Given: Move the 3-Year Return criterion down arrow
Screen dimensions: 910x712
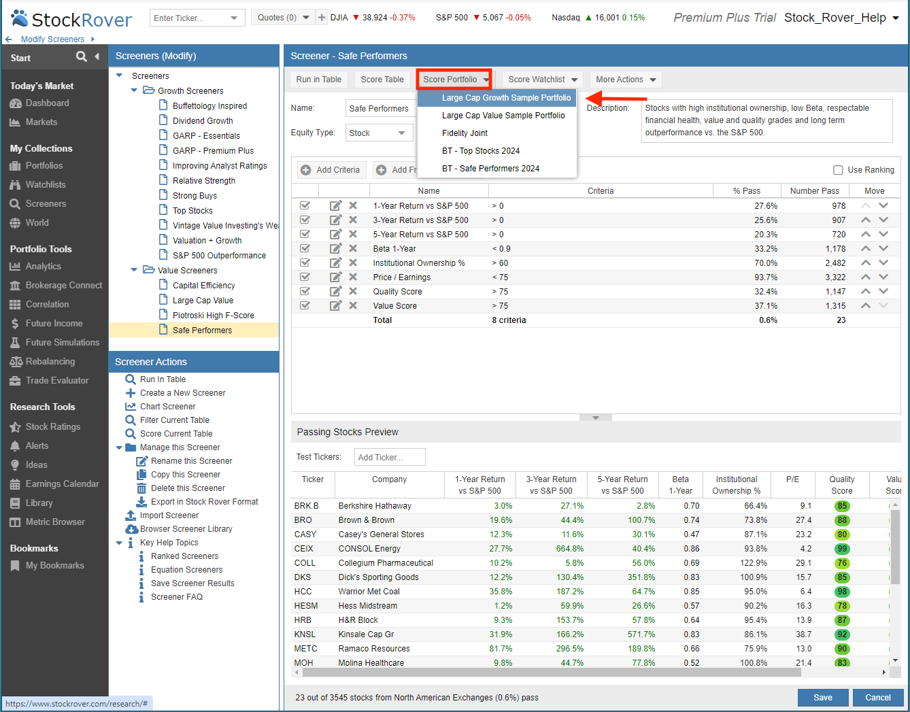Looking at the screenshot, I should pyautogui.click(x=883, y=220).
